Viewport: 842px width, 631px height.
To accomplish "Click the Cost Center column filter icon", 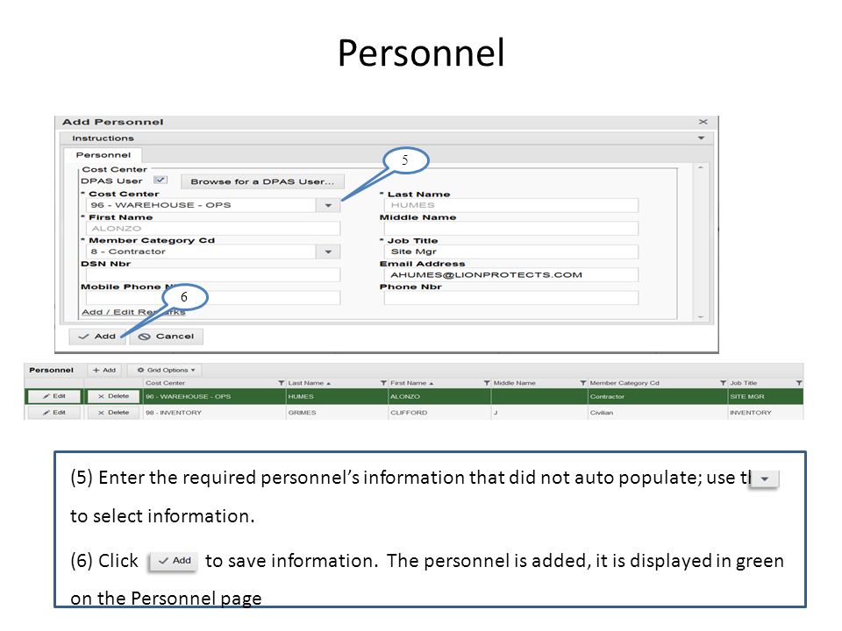I will pyautogui.click(x=281, y=383).
